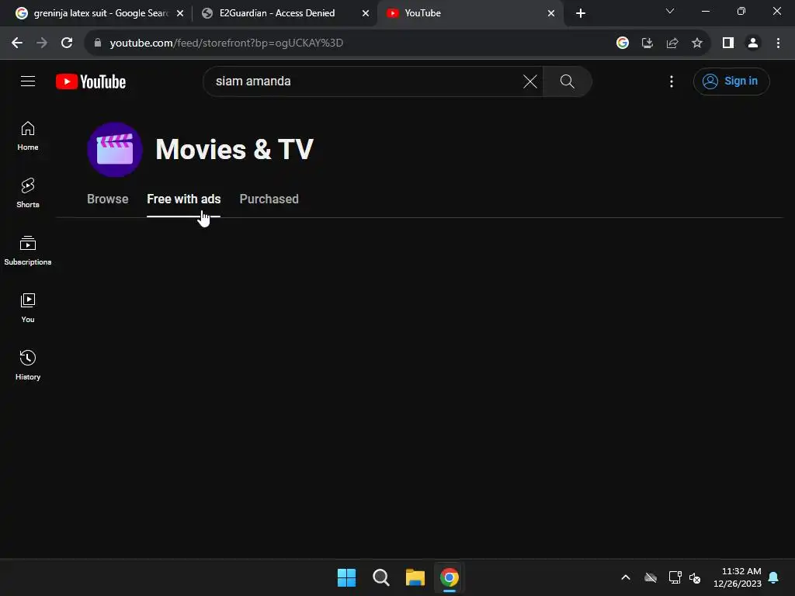Image resolution: width=795 pixels, height=596 pixels.
Task: Open a new browser tab
Action: coord(581,13)
